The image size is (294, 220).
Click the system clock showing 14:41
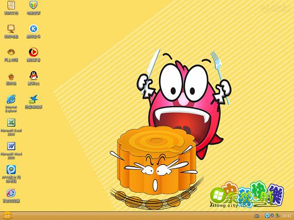click(287, 216)
